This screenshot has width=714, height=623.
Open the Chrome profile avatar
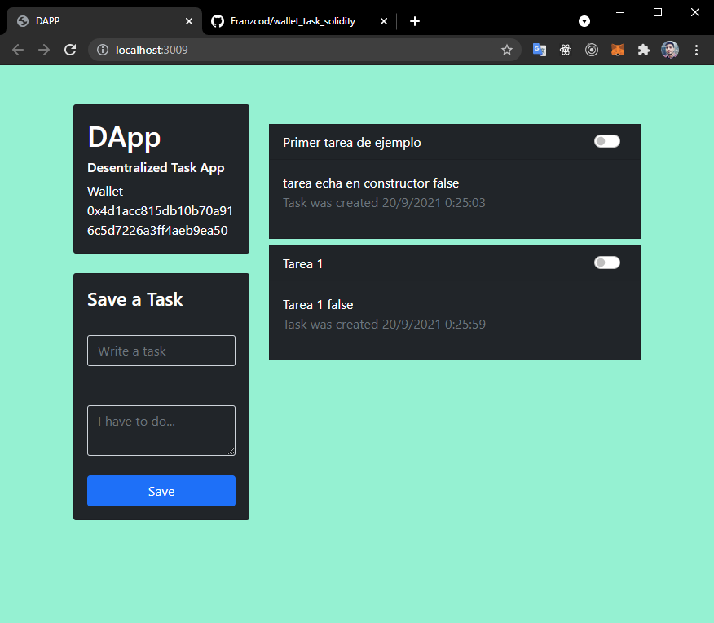(x=670, y=50)
